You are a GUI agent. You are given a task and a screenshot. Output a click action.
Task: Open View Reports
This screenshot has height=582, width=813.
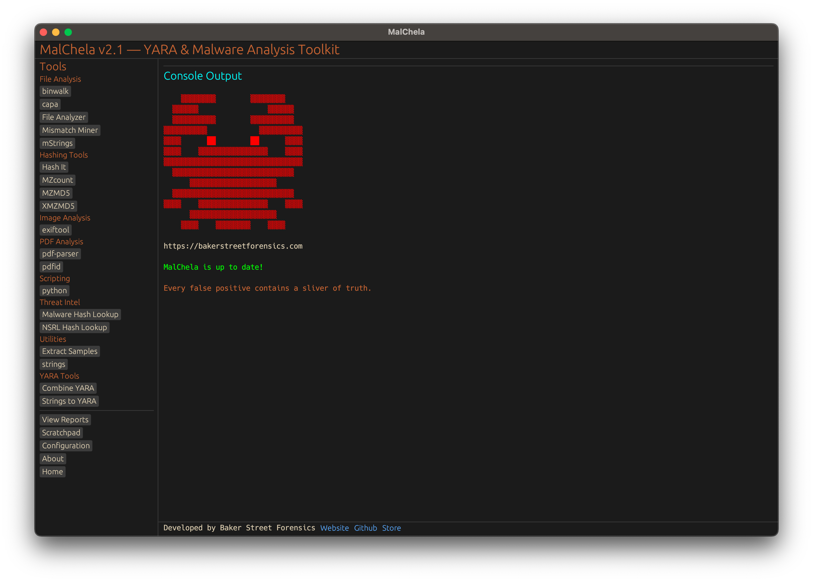[65, 420]
